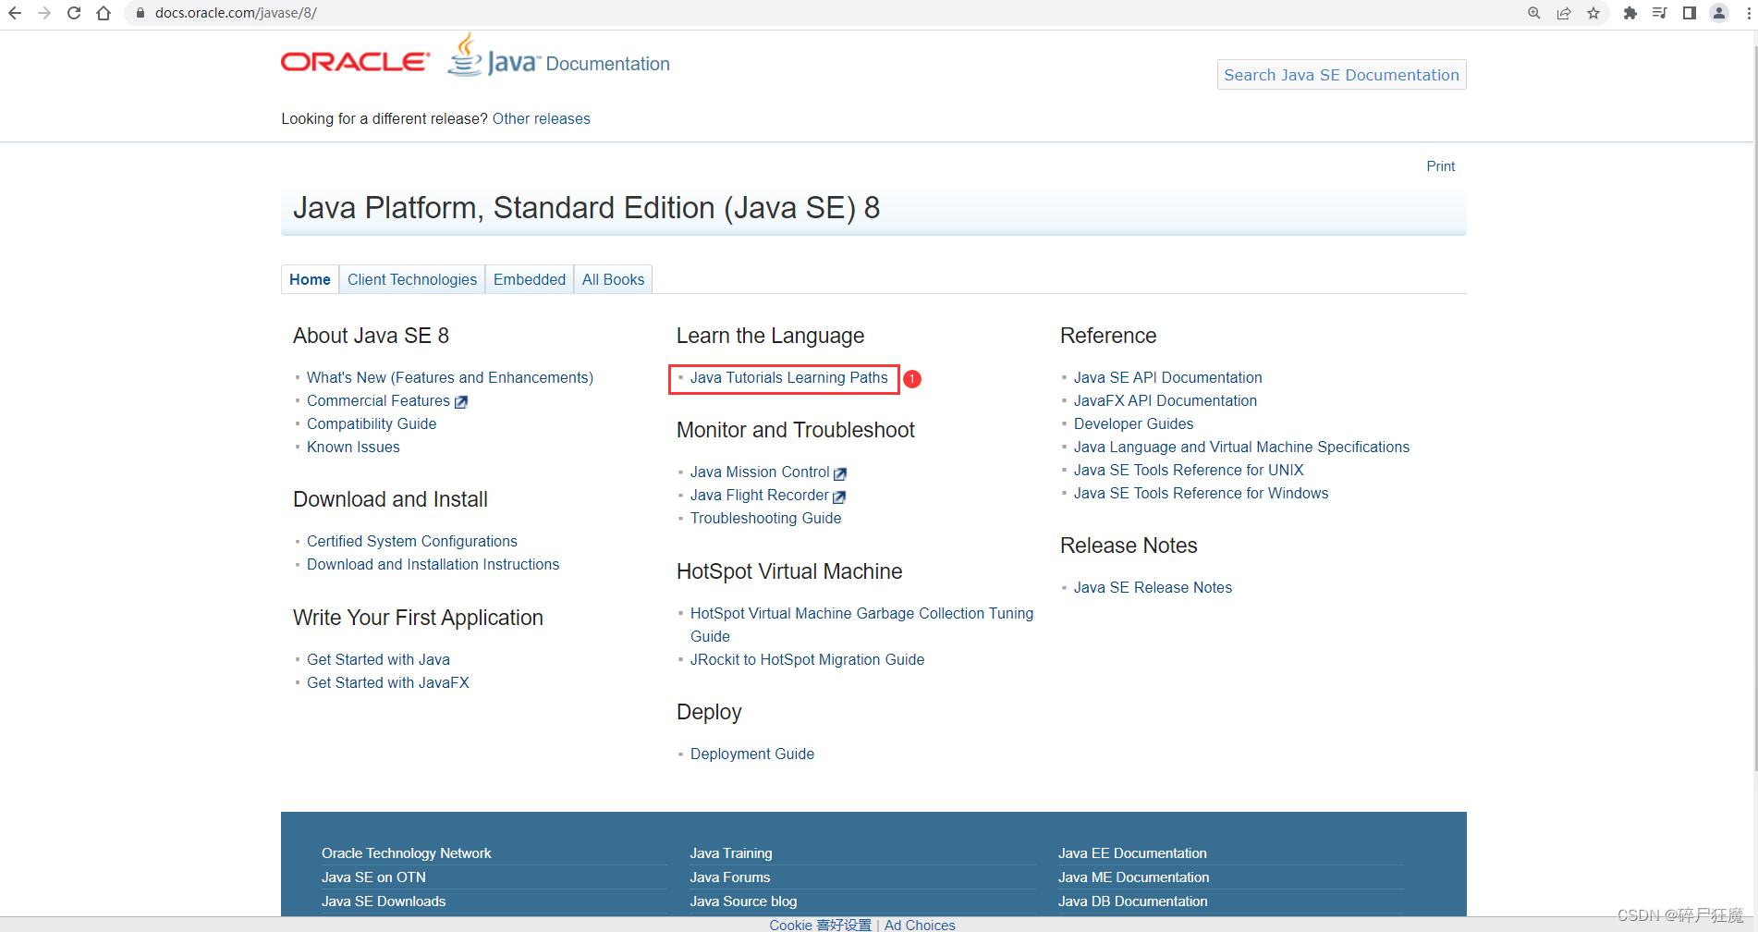This screenshot has width=1758, height=932.
Task: Click external link icon beside Java Flight Recorder
Action: point(839,497)
